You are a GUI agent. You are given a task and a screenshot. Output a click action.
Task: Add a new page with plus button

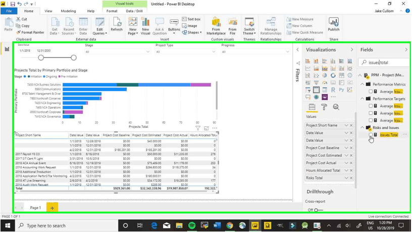(52, 208)
